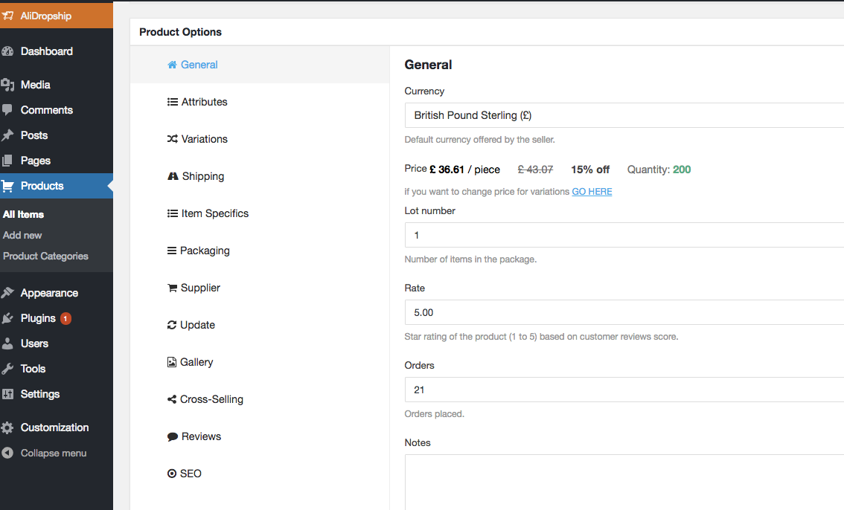Viewport: 844px width, 510px height.
Task: Open the Gallery tab
Action: click(260, 361)
